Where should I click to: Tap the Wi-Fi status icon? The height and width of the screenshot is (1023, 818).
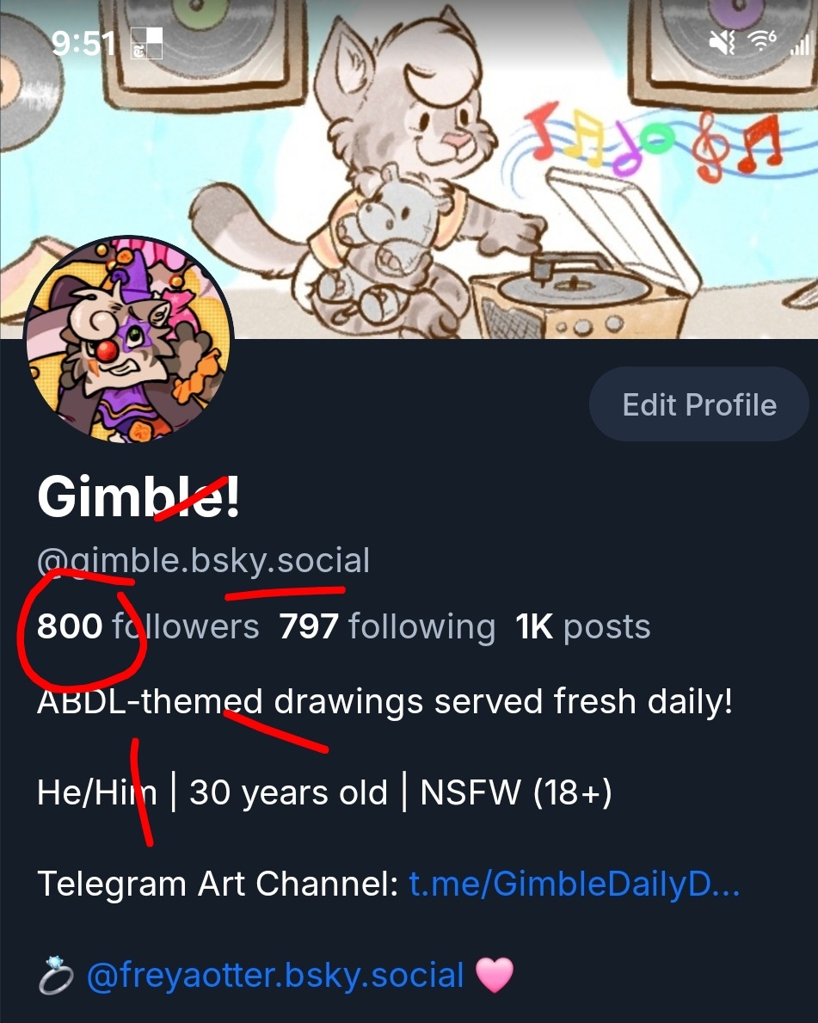click(762, 40)
